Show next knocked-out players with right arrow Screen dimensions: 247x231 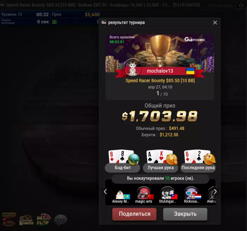215,192
